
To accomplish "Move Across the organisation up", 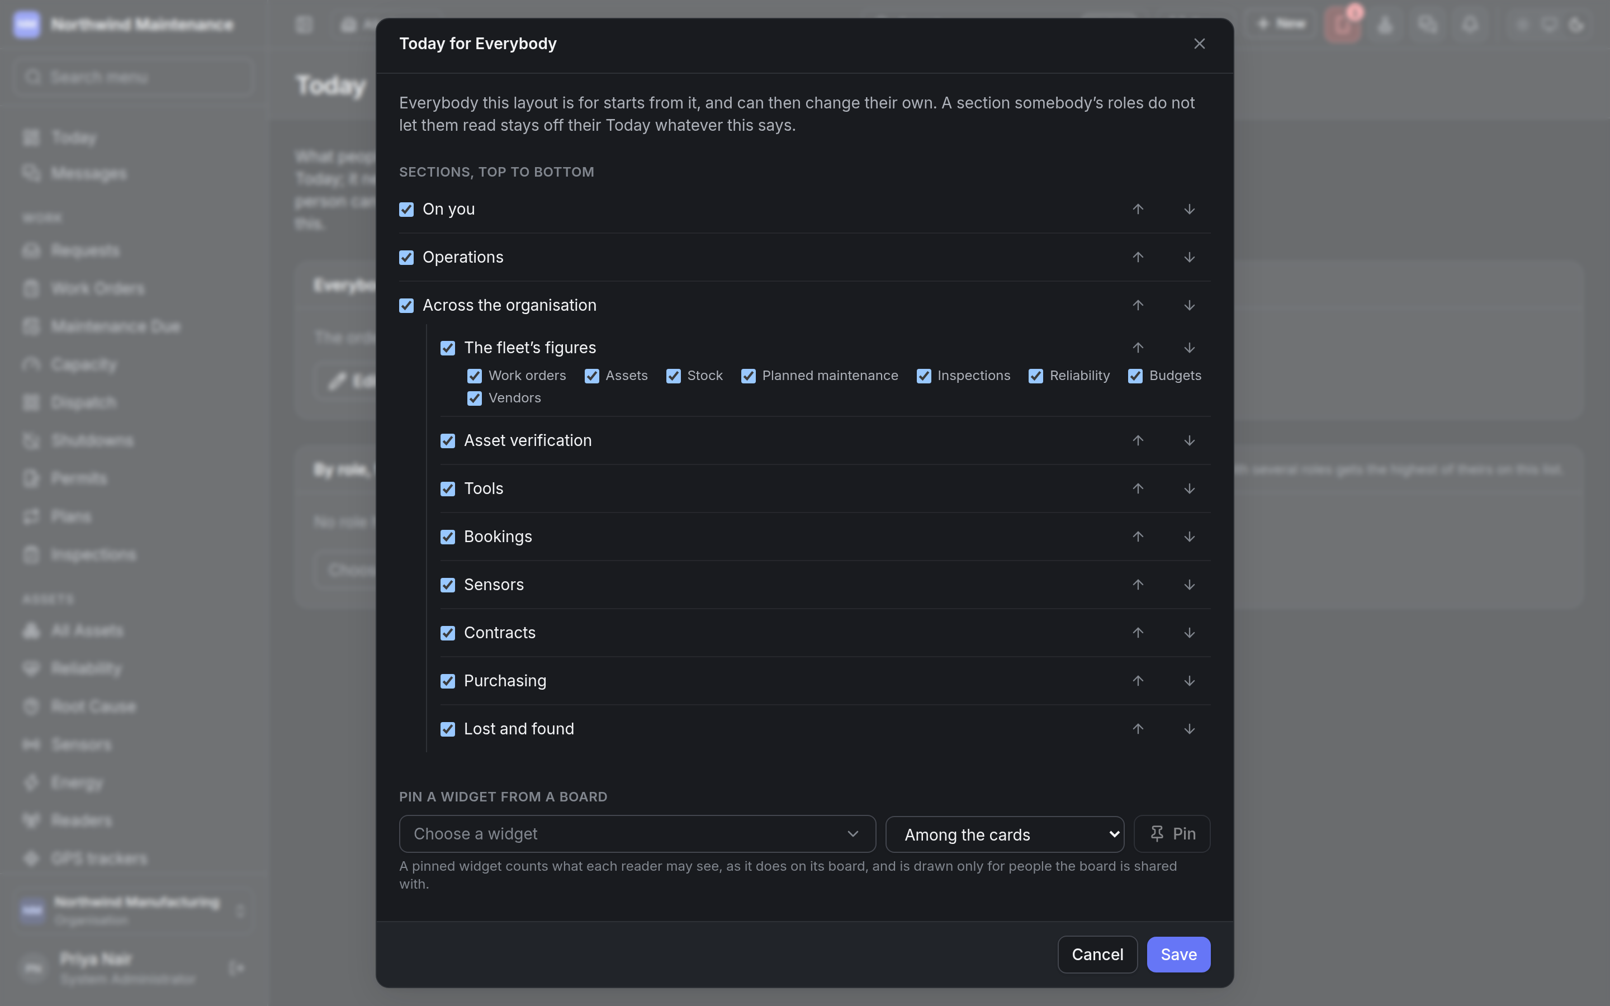I will [1138, 305].
